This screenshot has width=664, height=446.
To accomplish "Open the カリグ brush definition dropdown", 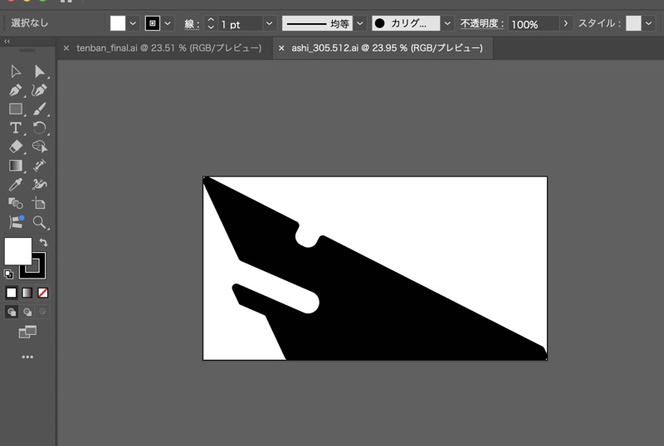I will pos(447,24).
